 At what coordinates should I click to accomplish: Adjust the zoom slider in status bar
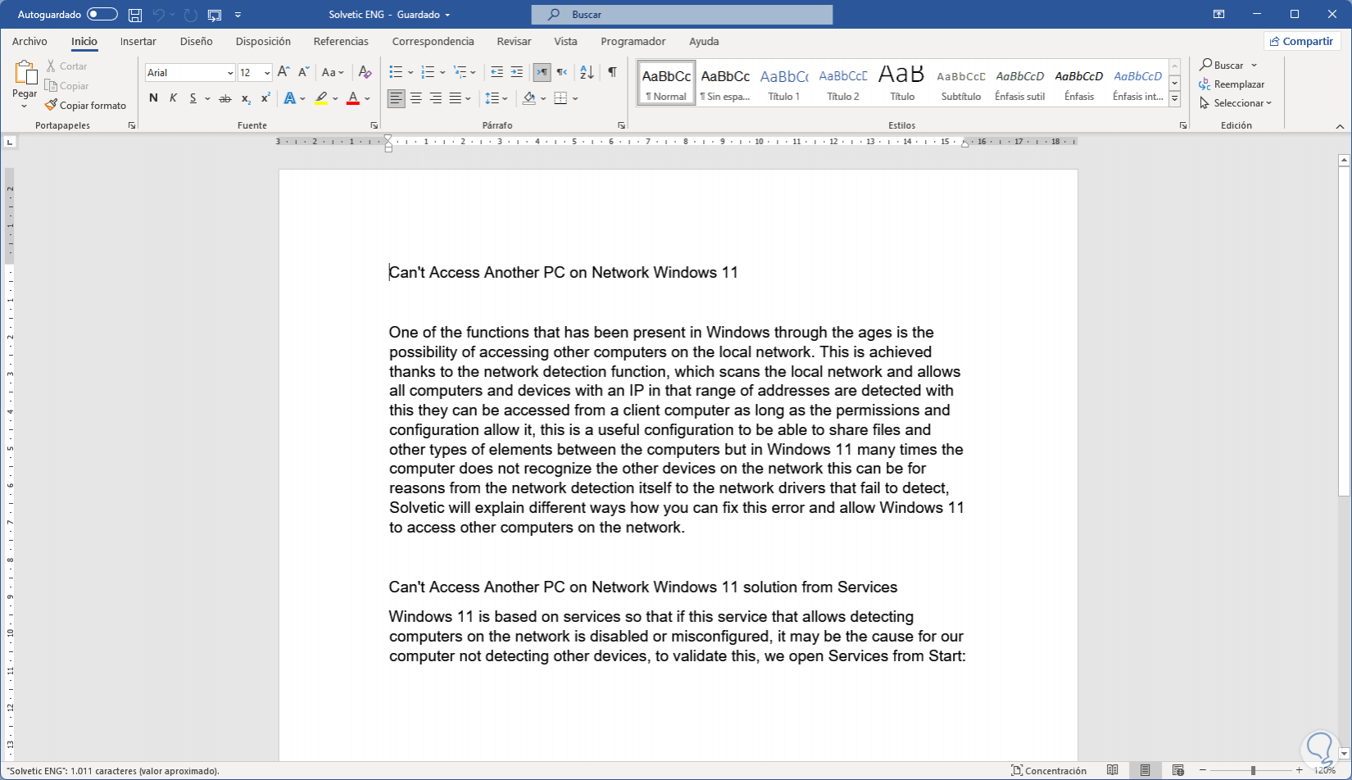coord(1253,770)
